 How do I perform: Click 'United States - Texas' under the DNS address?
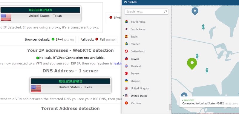click(x=75, y=87)
